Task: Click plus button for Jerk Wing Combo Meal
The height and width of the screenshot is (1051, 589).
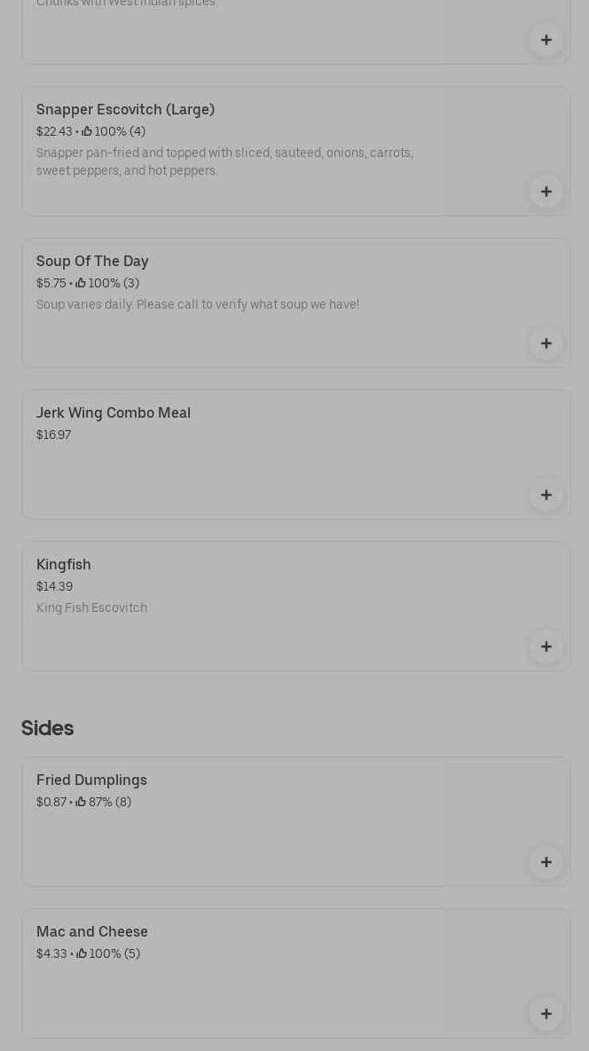Action: [546, 495]
